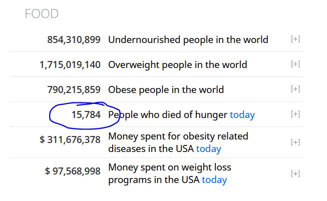Click the $ 311,676,378 obesity spending counter
Viewport: 327px width, 201px height.
pos(70,139)
